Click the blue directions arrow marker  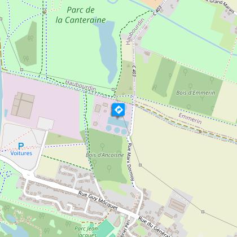click(x=118, y=109)
